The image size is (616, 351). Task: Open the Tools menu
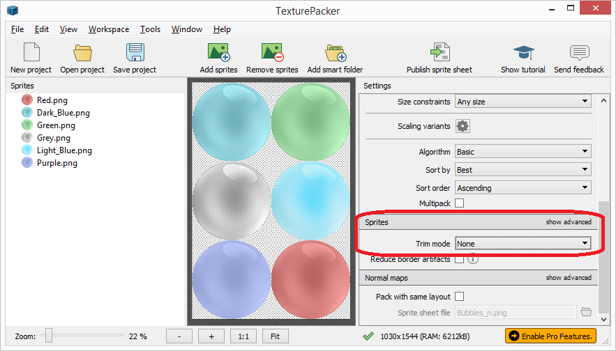point(150,29)
